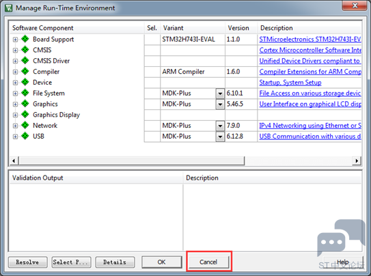
Task: Click the Validation Output column header
Action: pyautogui.click(x=96, y=178)
